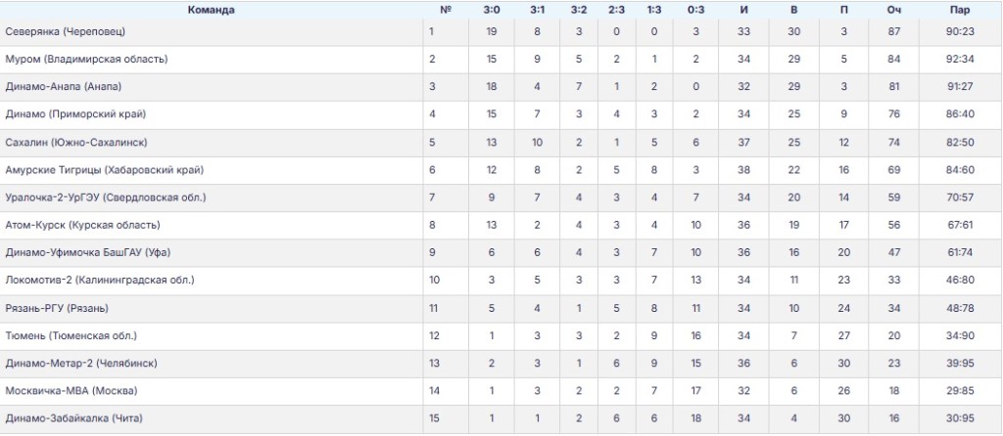Click Уралочка-2-УрГЭУ (Свердловская обл.) team
The height and width of the screenshot is (436, 1003).
pyautogui.click(x=106, y=197)
